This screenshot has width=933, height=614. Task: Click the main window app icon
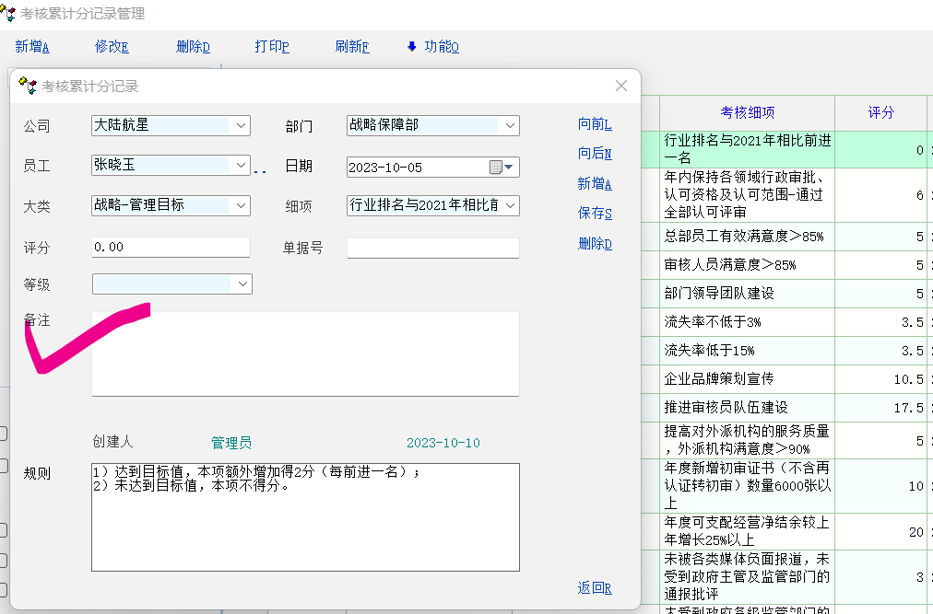[x=8, y=14]
